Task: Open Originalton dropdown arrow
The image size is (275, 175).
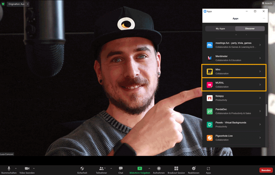Action: pos(28,4)
